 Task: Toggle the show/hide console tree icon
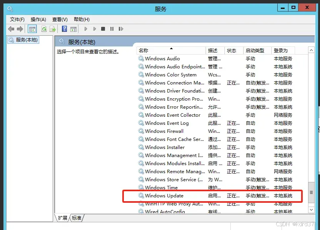32,29
